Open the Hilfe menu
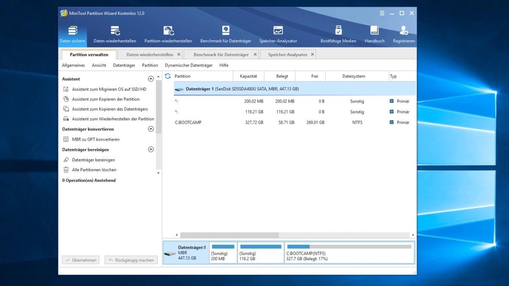The image size is (509, 286). tap(224, 65)
